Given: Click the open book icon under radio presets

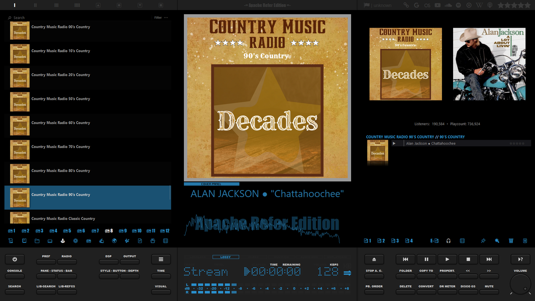Looking at the screenshot, I should pos(50,241).
